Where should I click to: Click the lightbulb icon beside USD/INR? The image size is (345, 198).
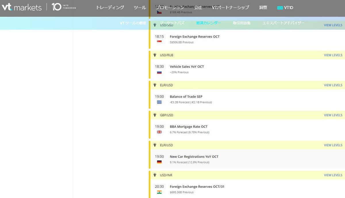pyautogui.click(x=155, y=175)
